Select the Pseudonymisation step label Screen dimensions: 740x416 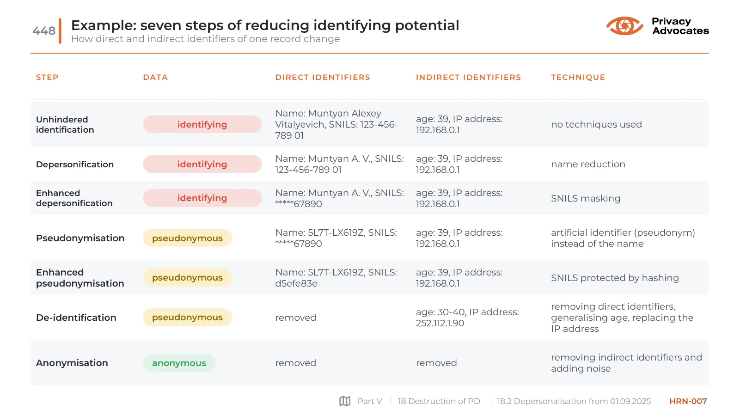coord(80,238)
